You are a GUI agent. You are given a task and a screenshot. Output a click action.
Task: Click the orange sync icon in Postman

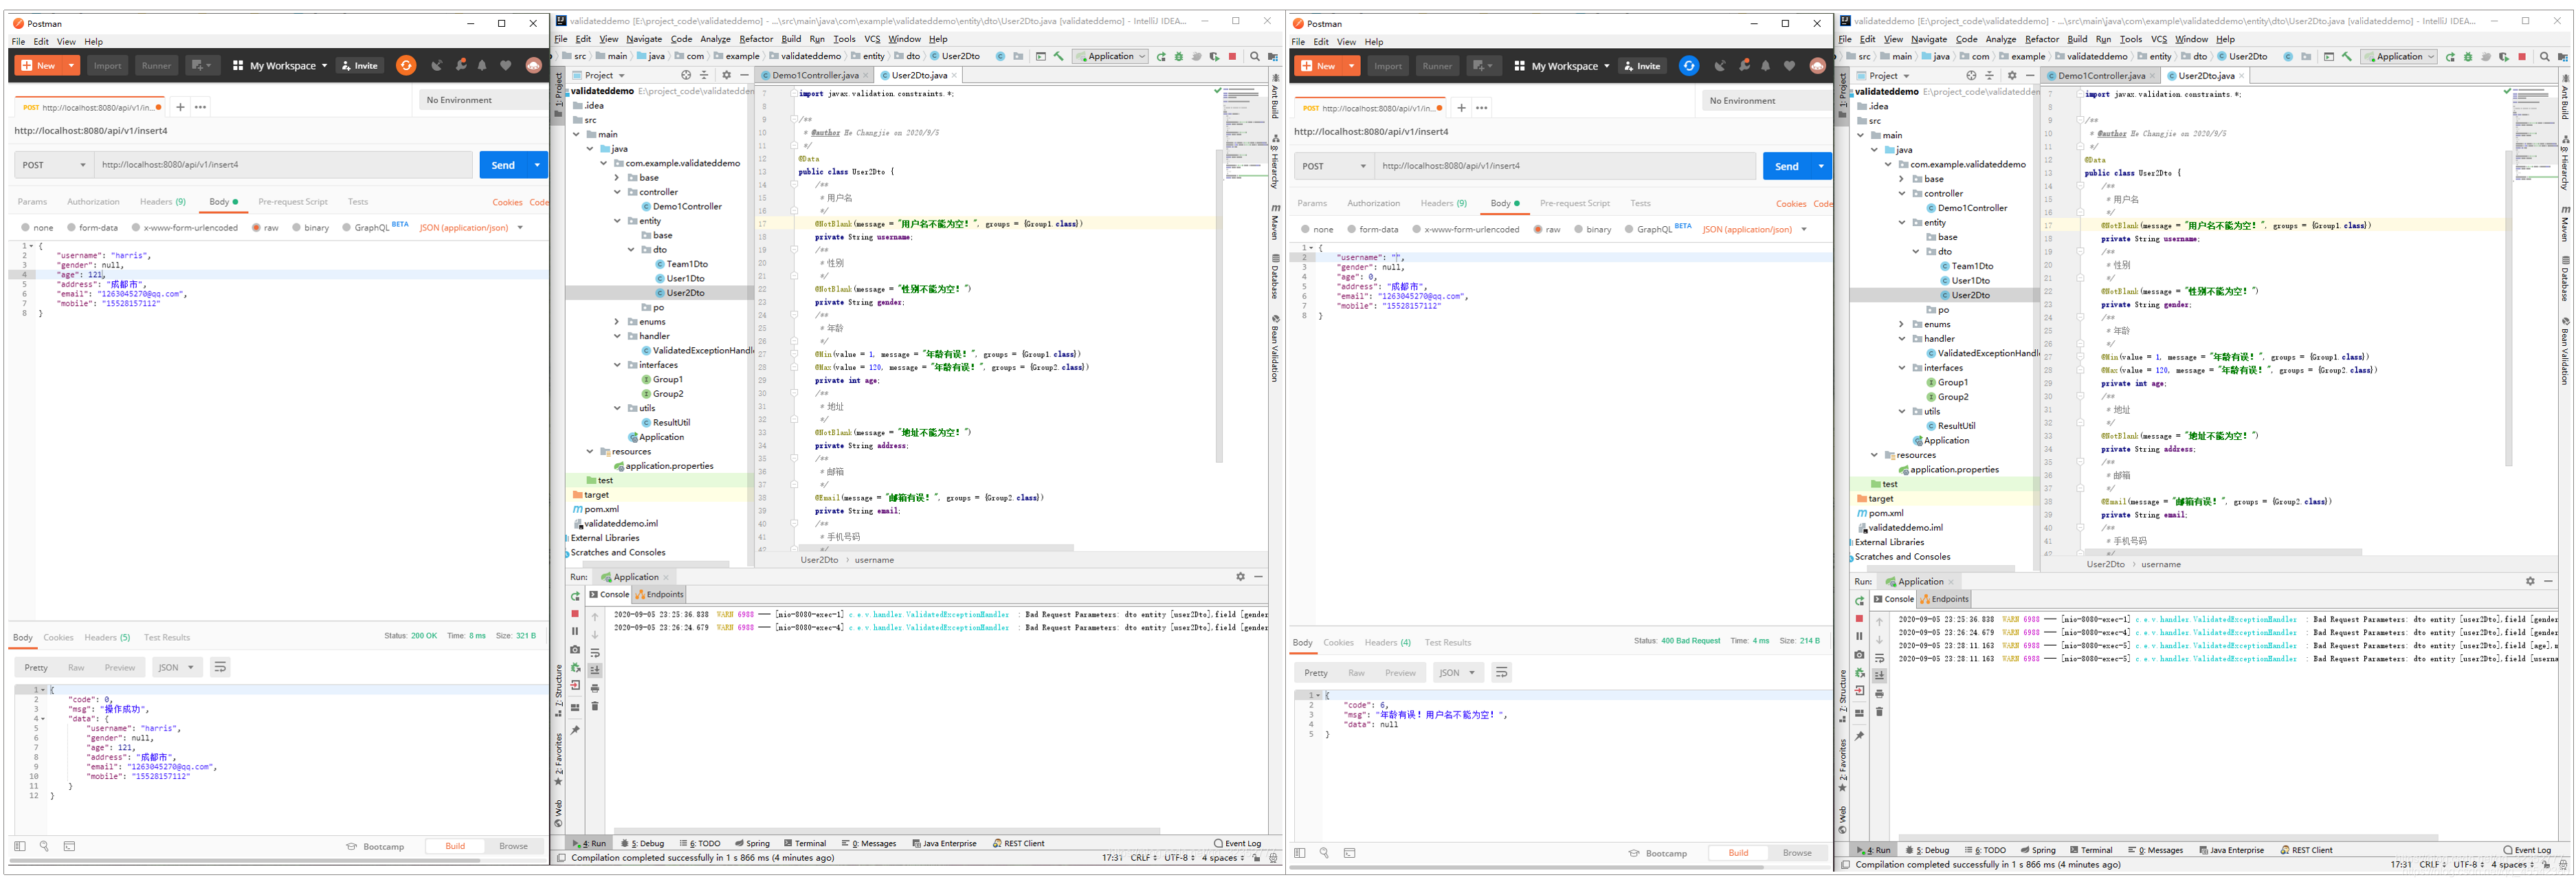click(x=406, y=65)
